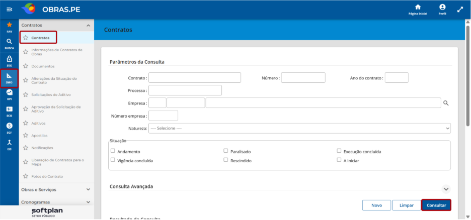Favorite star next to Contratos item
The height and width of the screenshot is (220, 471).
[26, 38]
